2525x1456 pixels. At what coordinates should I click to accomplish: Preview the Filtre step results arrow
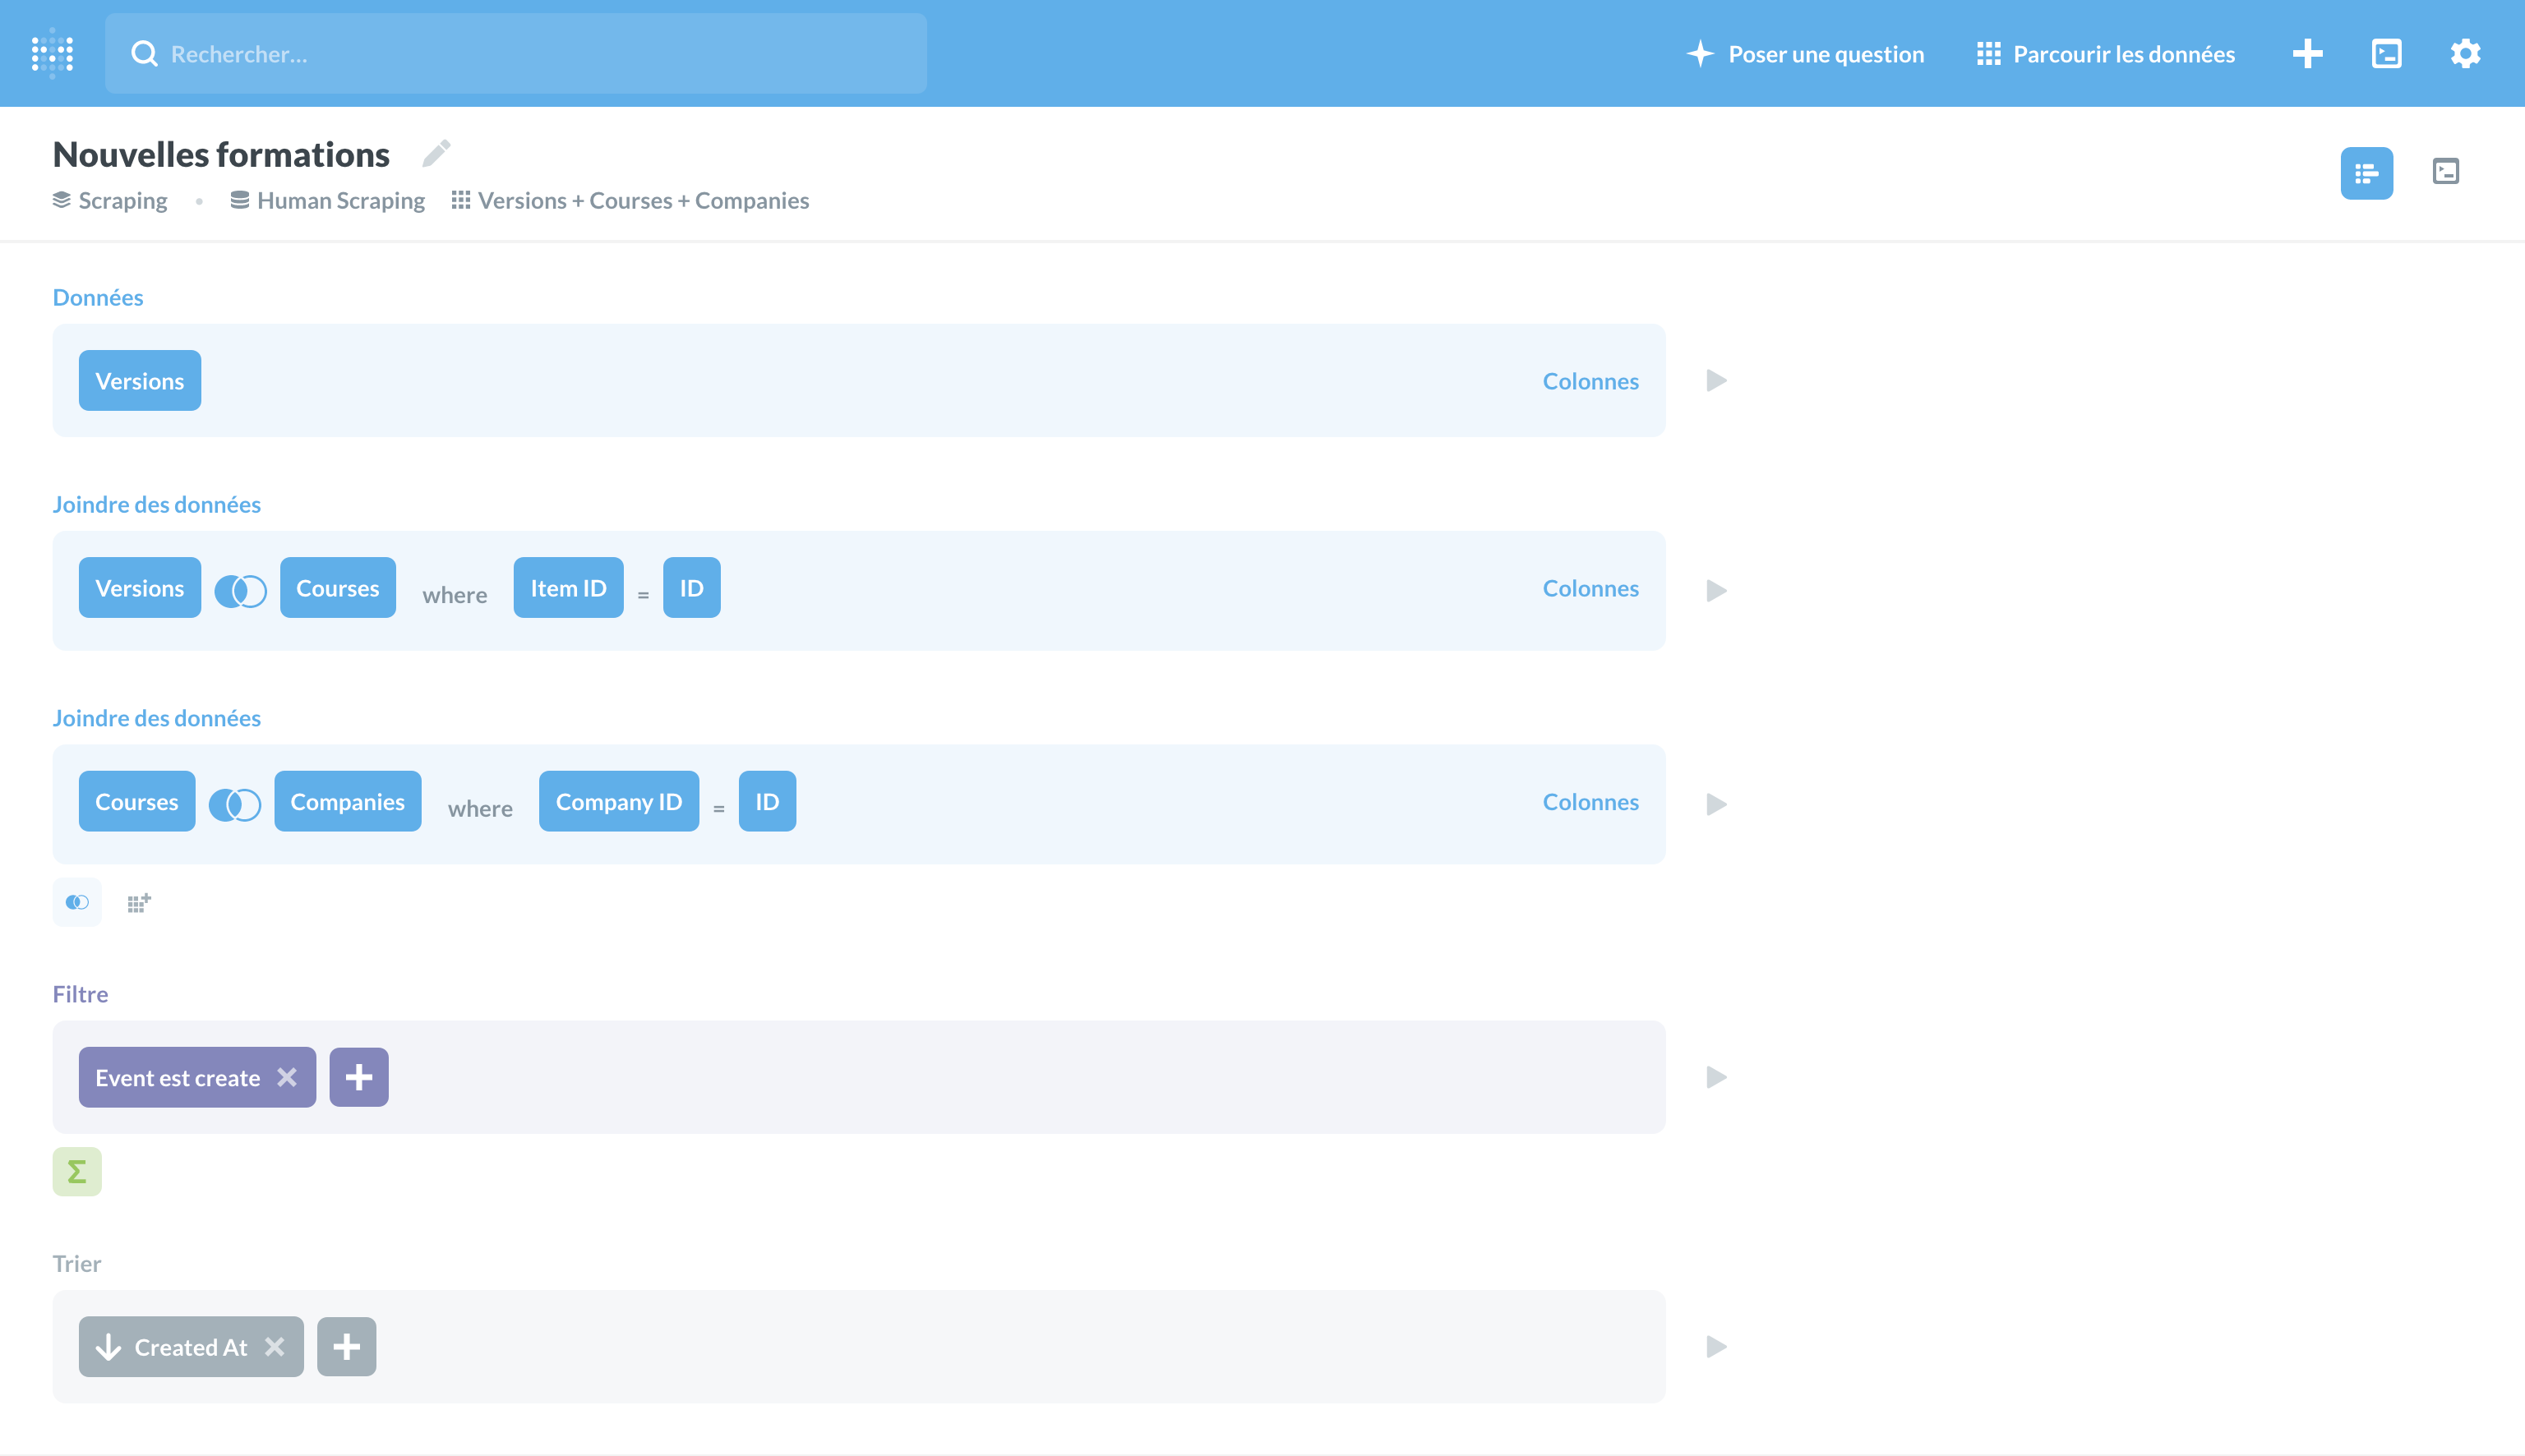1716,1077
